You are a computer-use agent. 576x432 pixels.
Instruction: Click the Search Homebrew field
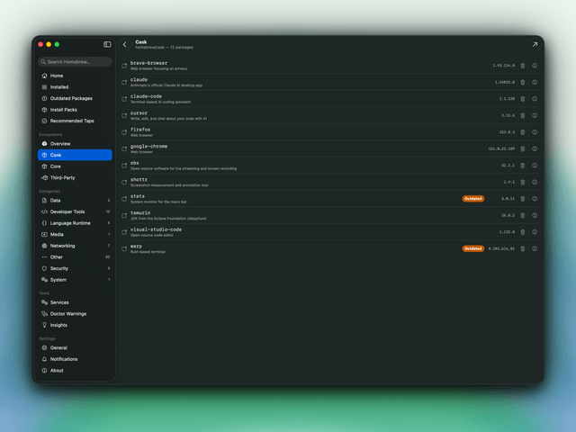coord(75,62)
